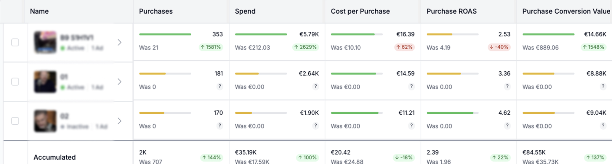
Task: Click the question mark under Spend €1.90K
Action: (x=315, y=126)
